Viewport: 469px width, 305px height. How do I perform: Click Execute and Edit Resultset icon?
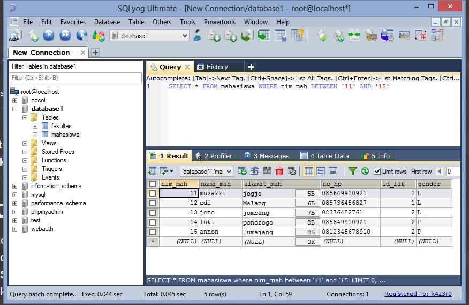pyautogui.click(x=81, y=35)
